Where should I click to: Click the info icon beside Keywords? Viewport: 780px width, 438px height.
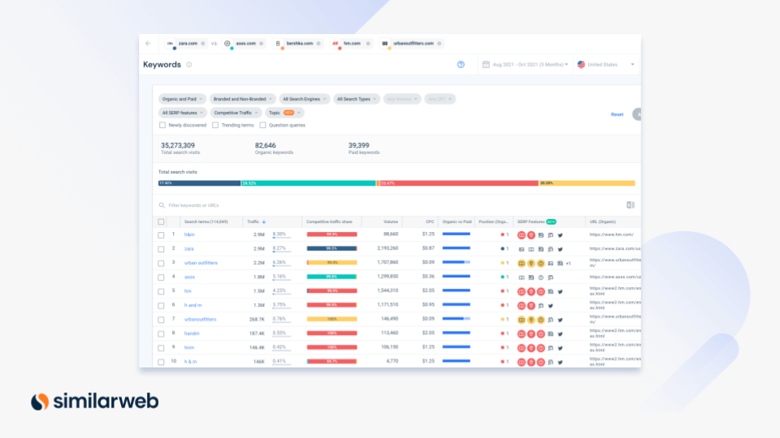click(x=189, y=65)
